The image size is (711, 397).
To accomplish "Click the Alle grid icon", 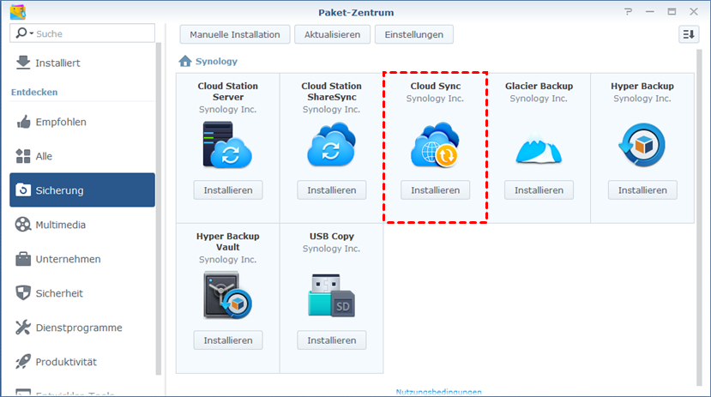I will click(22, 156).
